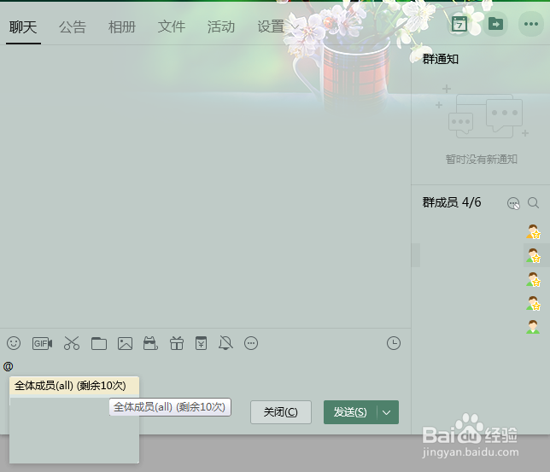This screenshot has width=550, height=472.
Task: Switch to the 公告 tab
Action: 73,27
